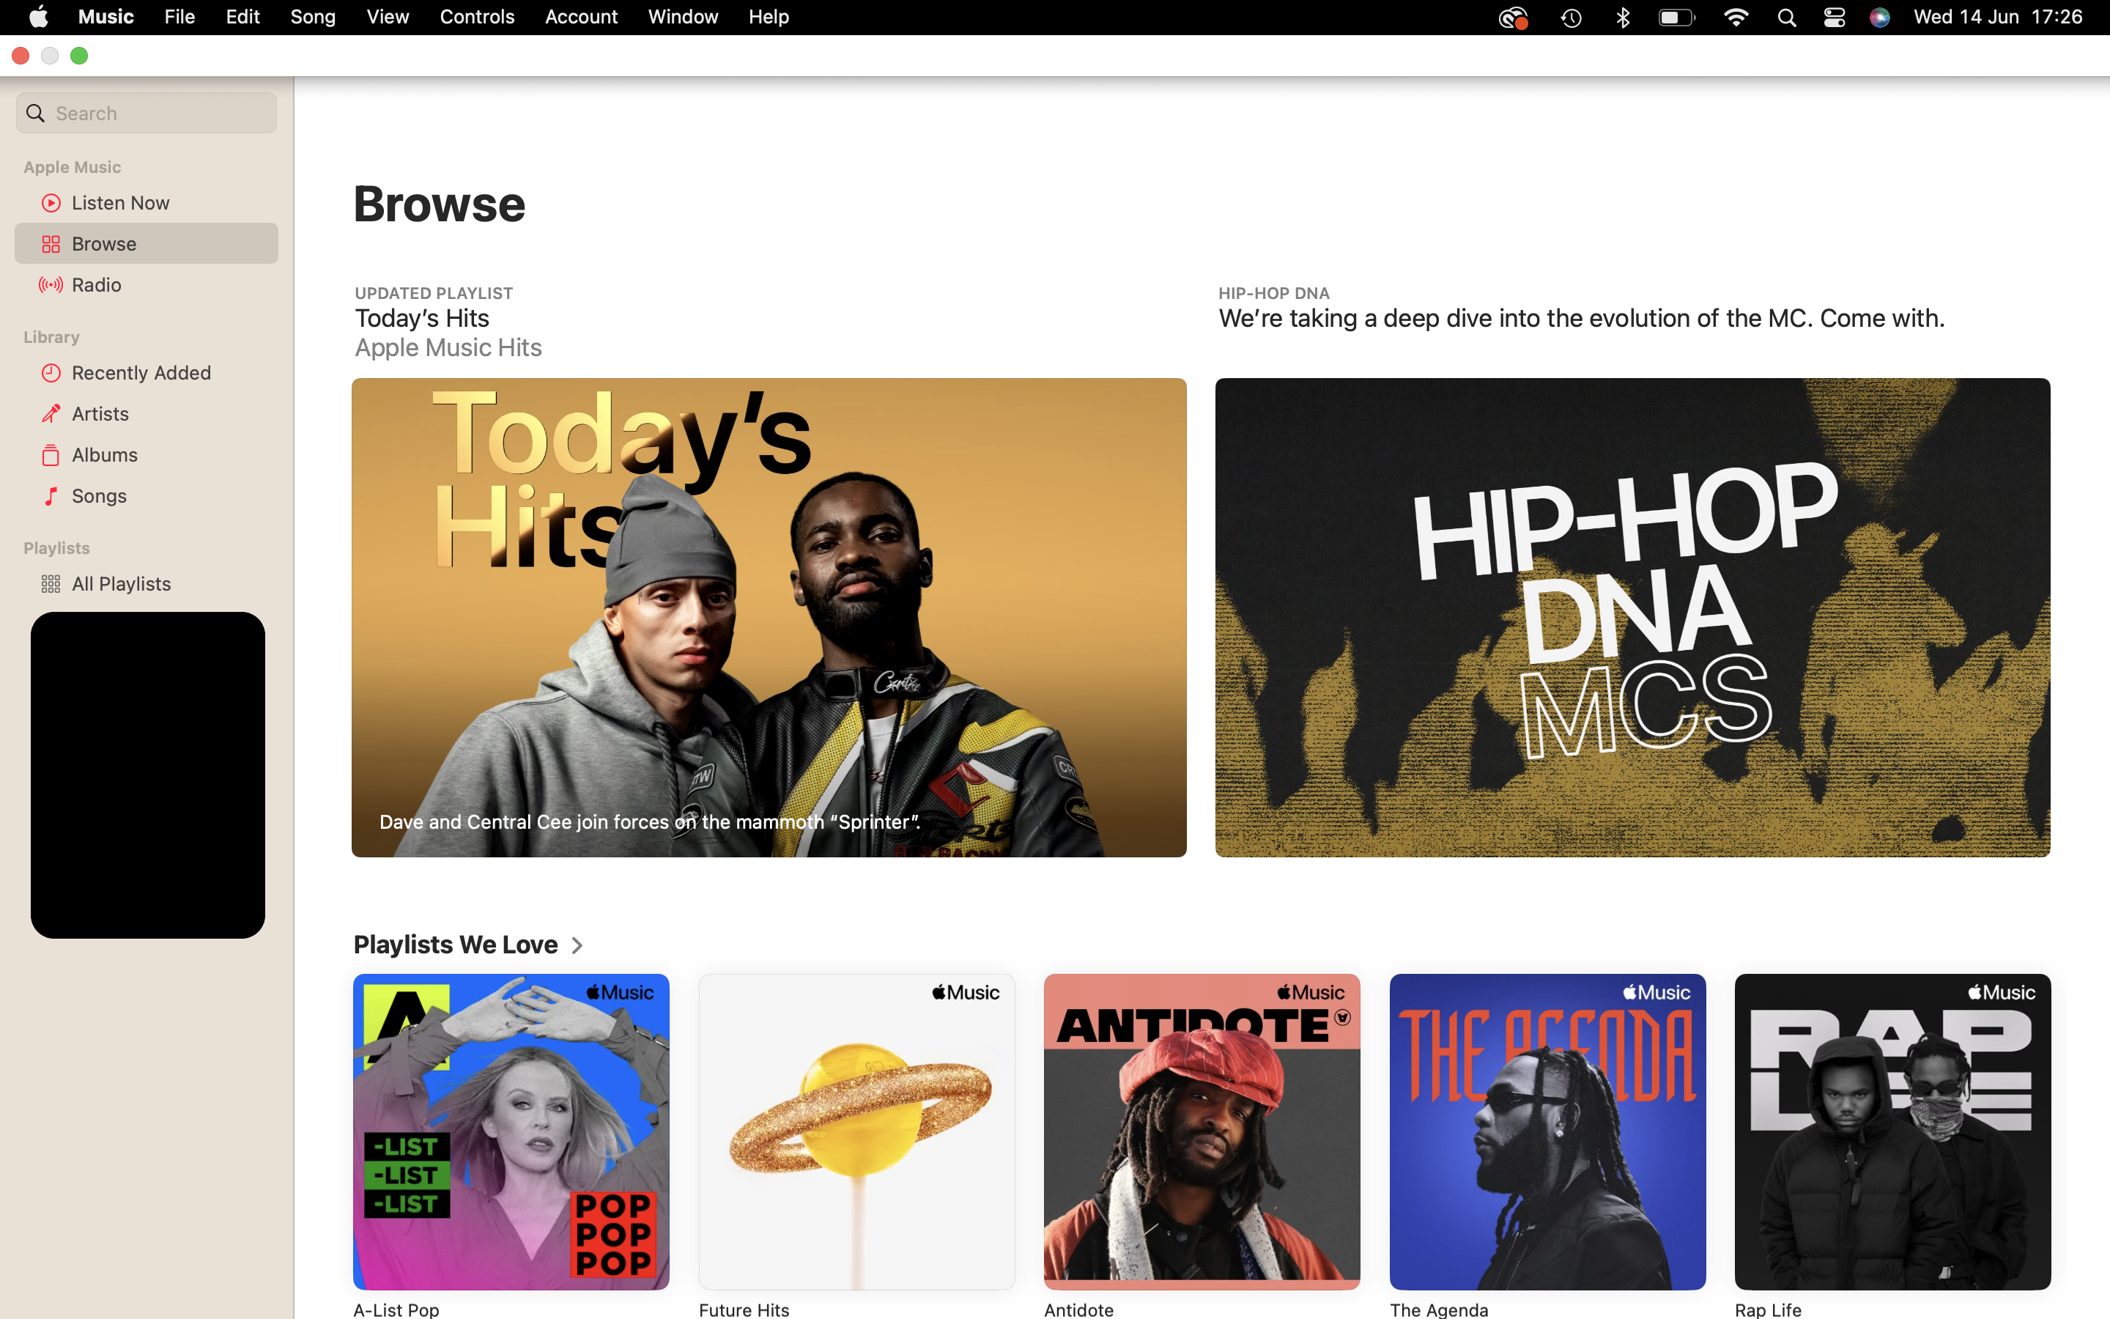
Task: Open the File menu
Action: click(179, 18)
